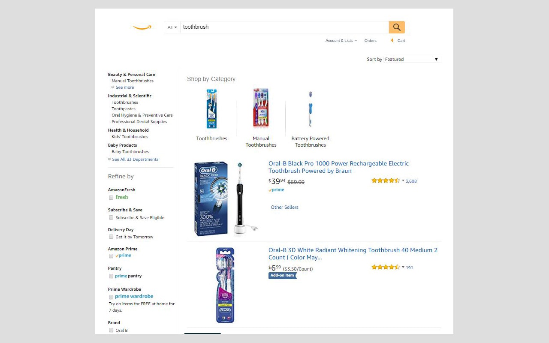This screenshot has width=549, height=343.
Task: Click the prime wardrobe logo in the sidebar
Action: 133,296
